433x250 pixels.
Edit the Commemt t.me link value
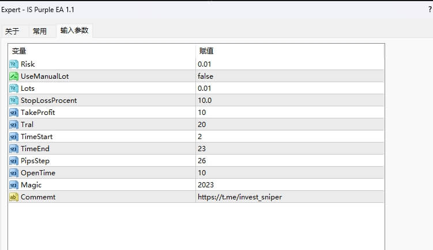(240, 197)
